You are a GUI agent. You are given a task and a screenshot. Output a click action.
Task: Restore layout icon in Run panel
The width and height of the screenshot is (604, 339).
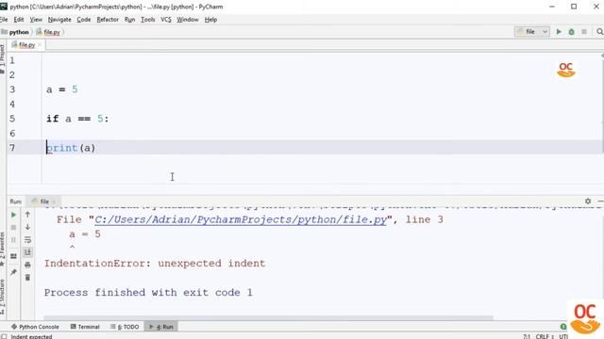coord(13,256)
